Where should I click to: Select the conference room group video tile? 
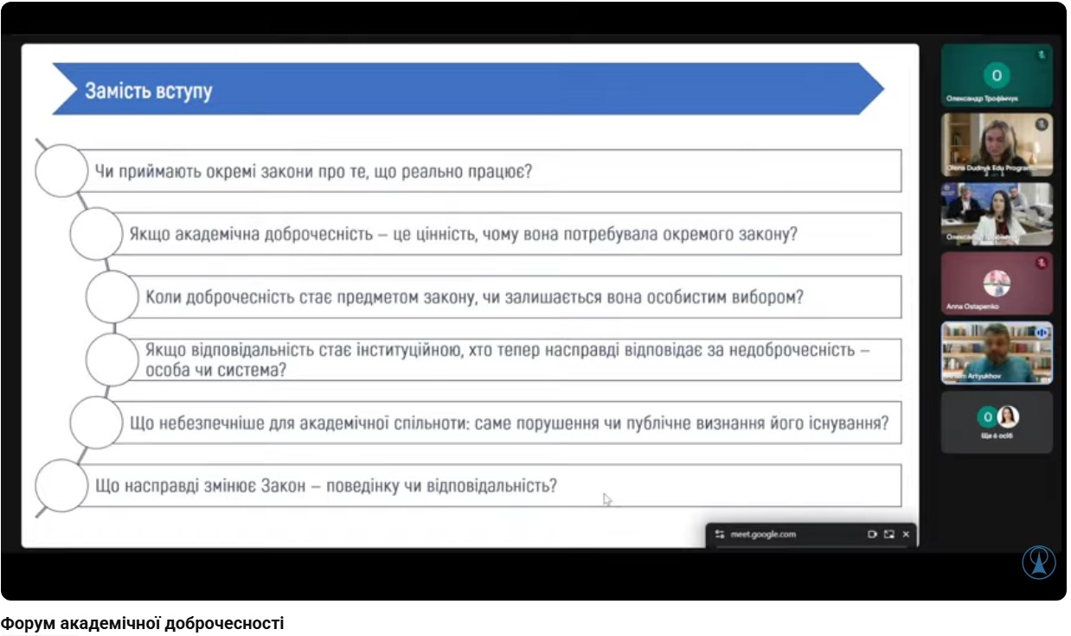997,213
